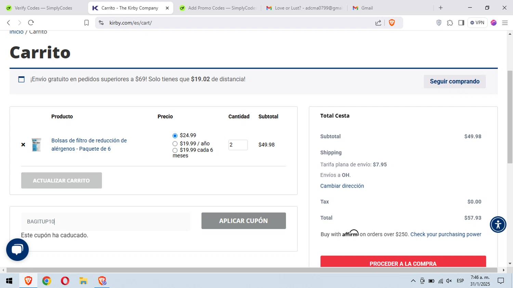Show hidden system tray icons
The height and width of the screenshot is (288, 513).
[x=413, y=281]
